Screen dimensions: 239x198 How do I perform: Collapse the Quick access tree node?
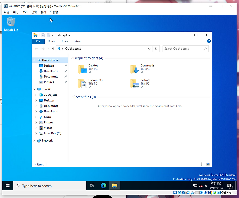(x=34, y=60)
